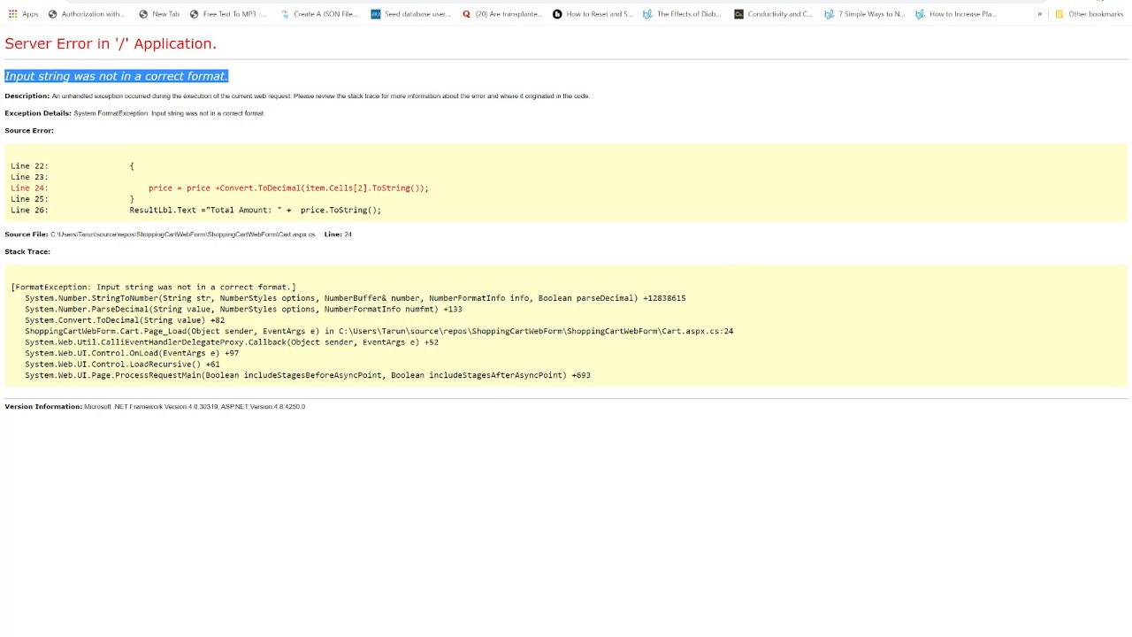This screenshot has width=1132, height=637.
Task: Click the Page.ProcessRequestMain stack line
Action: pos(308,375)
